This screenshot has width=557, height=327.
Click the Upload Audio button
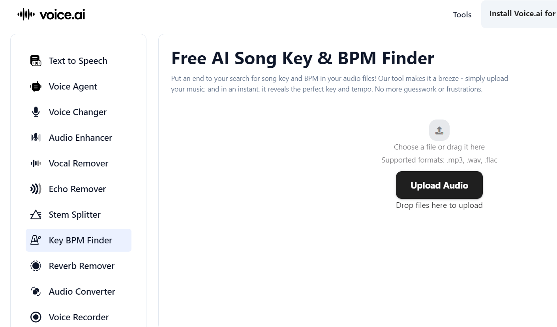click(439, 185)
